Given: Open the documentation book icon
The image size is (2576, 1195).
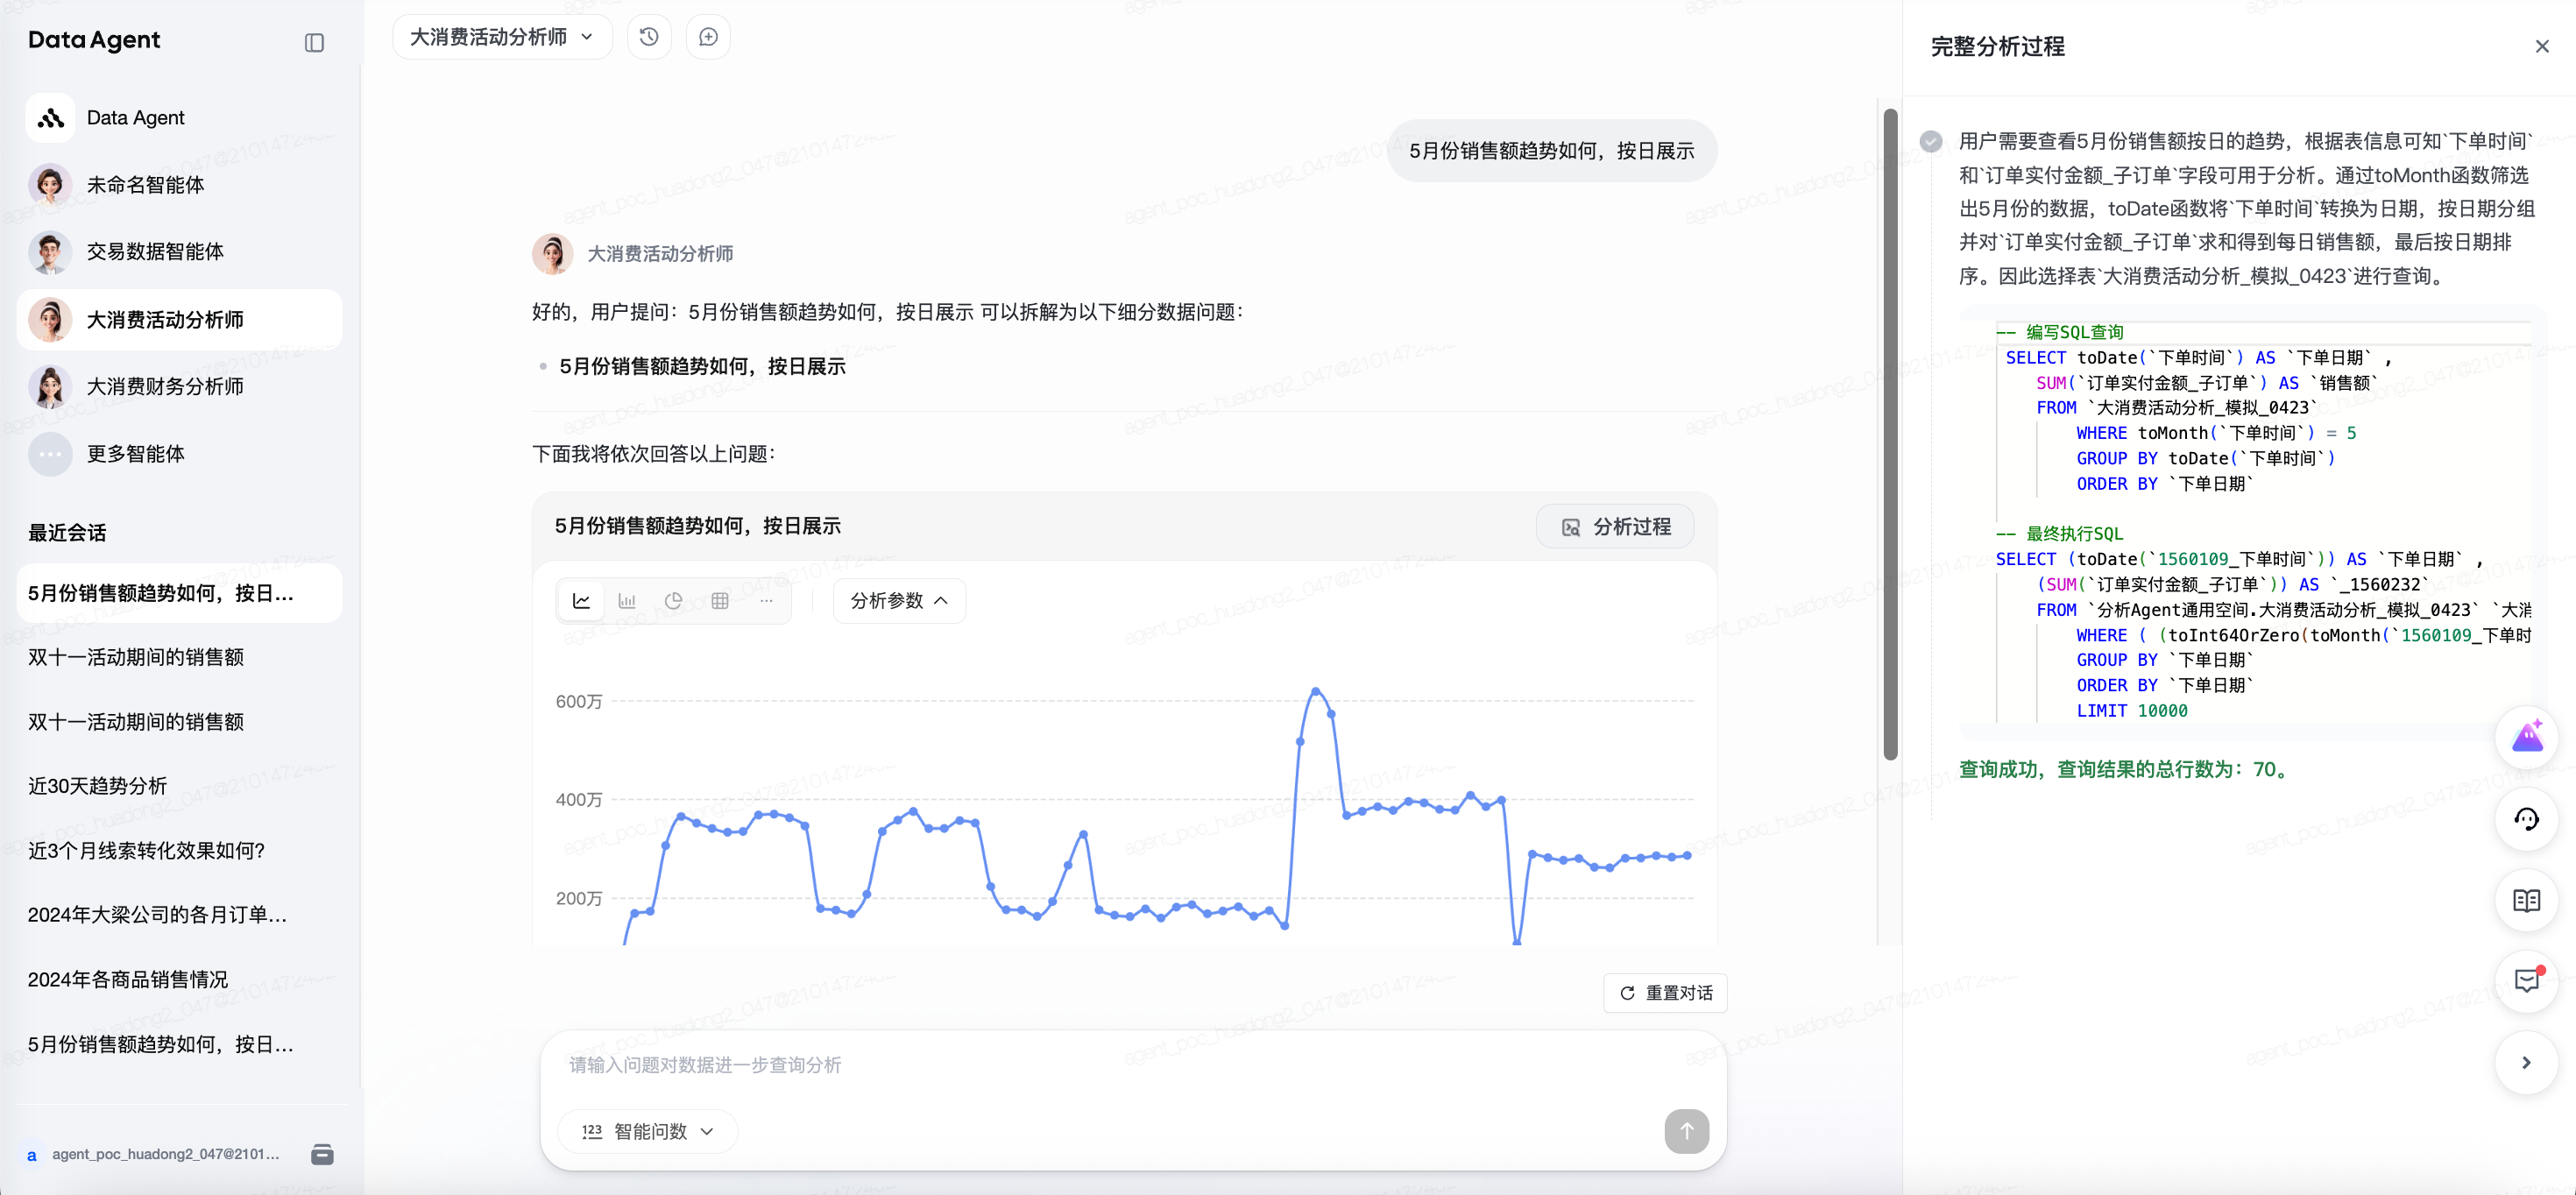Looking at the screenshot, I should (2526, 901).
